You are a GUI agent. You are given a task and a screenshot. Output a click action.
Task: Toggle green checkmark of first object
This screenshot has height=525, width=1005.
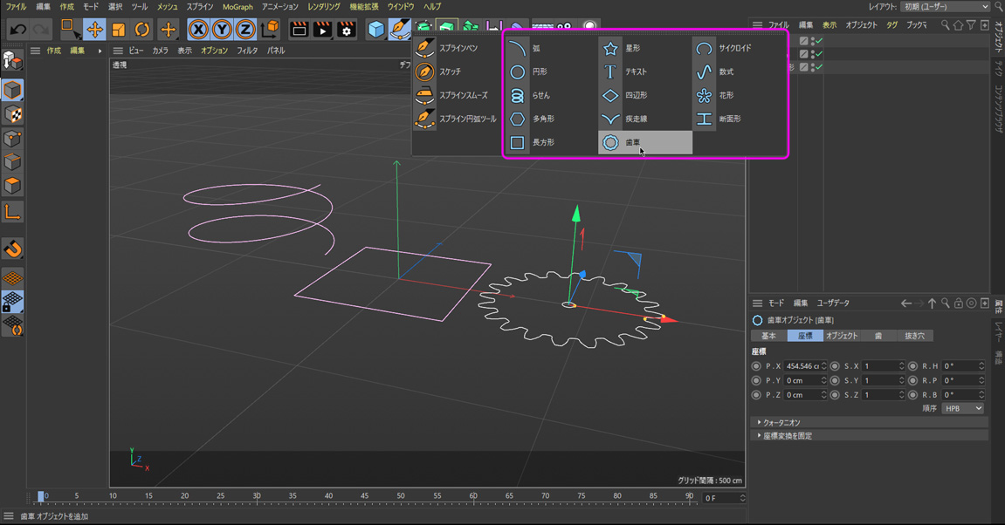[x=819, y=41]
